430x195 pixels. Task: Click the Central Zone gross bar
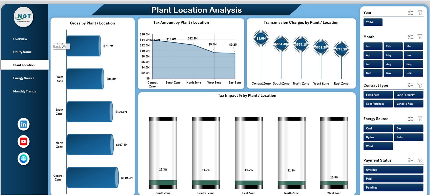tap(92, 178)
